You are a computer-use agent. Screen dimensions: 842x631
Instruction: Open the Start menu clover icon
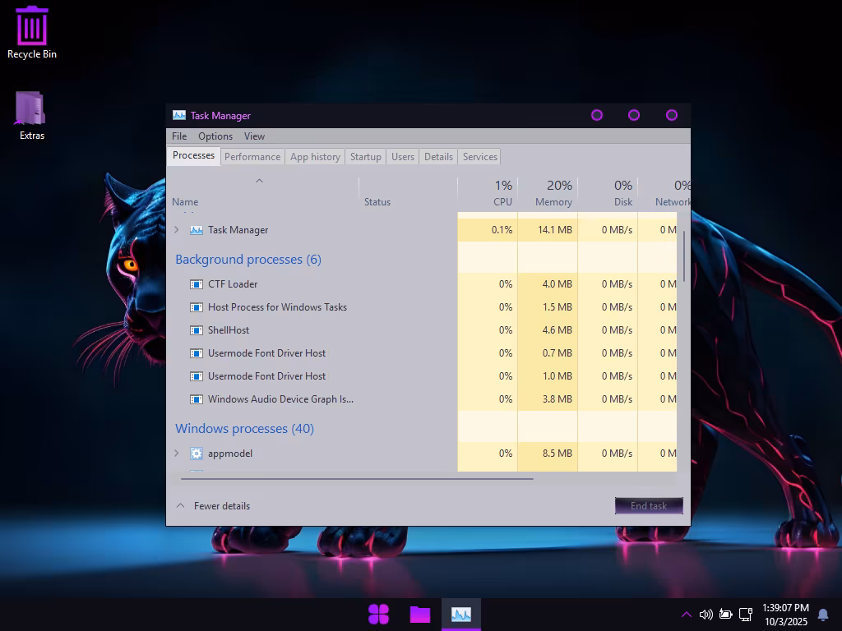pyautogui.click(x=378, y=615)
